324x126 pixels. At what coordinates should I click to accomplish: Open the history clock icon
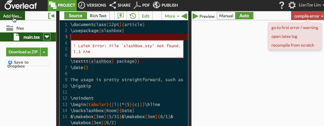pos(133,16)
